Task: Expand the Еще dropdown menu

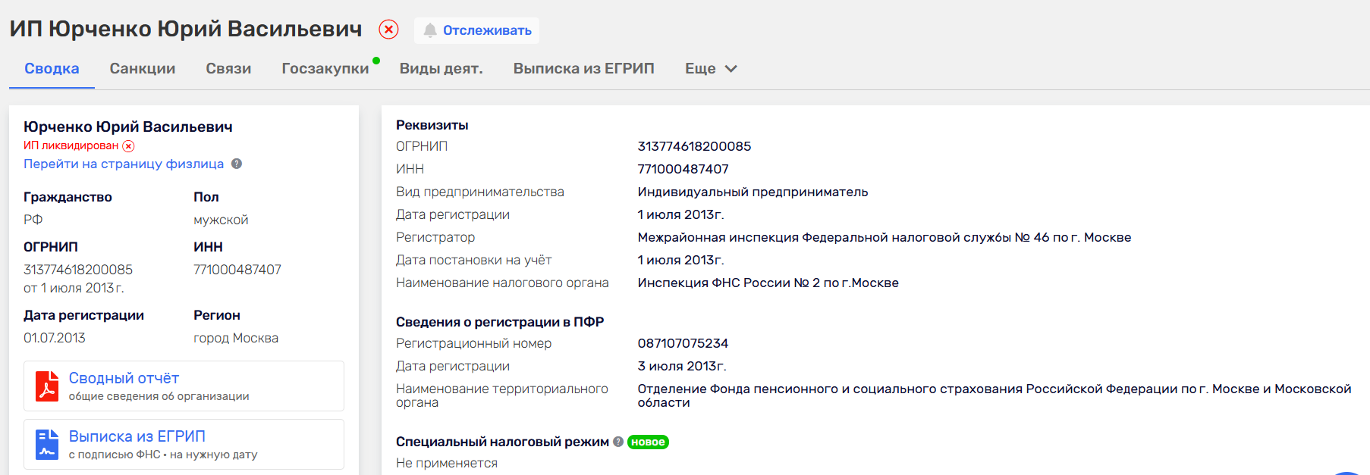Action: tap(711, 68)
